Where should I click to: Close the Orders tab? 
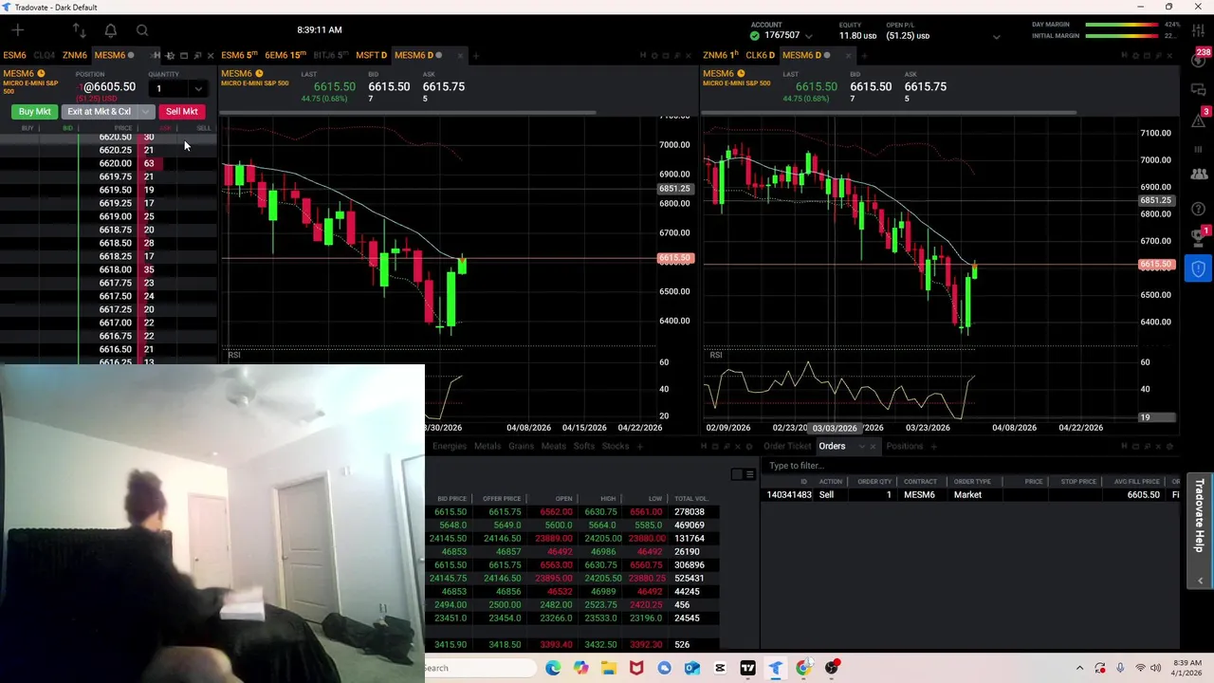pyautogui.click(x=873, y=446)
